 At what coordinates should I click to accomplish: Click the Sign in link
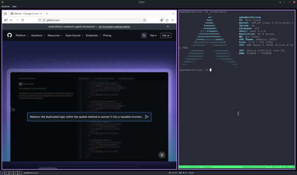[153, 35]
